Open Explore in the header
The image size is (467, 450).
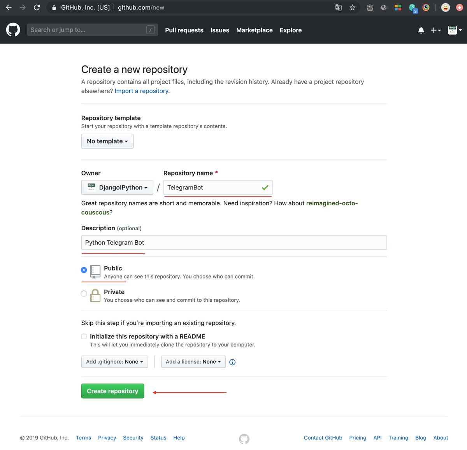click(x=291, y=30)
